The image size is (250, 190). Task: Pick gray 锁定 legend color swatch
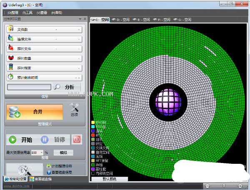tap(93, 144)
